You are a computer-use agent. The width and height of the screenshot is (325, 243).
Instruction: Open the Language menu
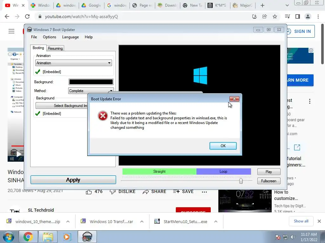tap(70, 37)
